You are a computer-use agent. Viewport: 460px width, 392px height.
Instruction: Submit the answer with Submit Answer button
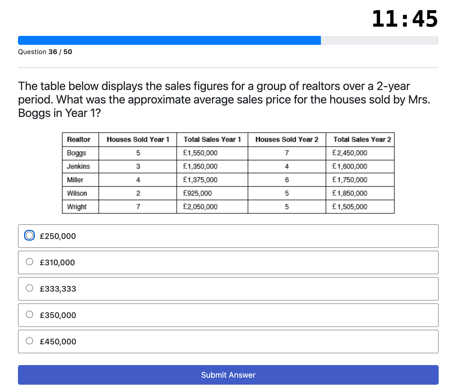[x=228, y=375]
